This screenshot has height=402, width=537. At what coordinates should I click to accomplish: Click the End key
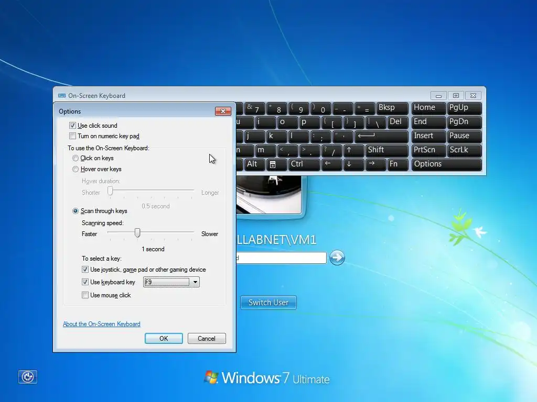click(429, 122)
